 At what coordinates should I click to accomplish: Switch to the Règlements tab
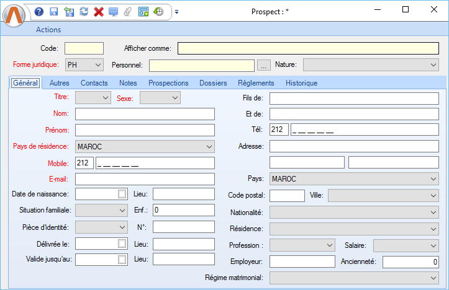(x=256, y=83)
